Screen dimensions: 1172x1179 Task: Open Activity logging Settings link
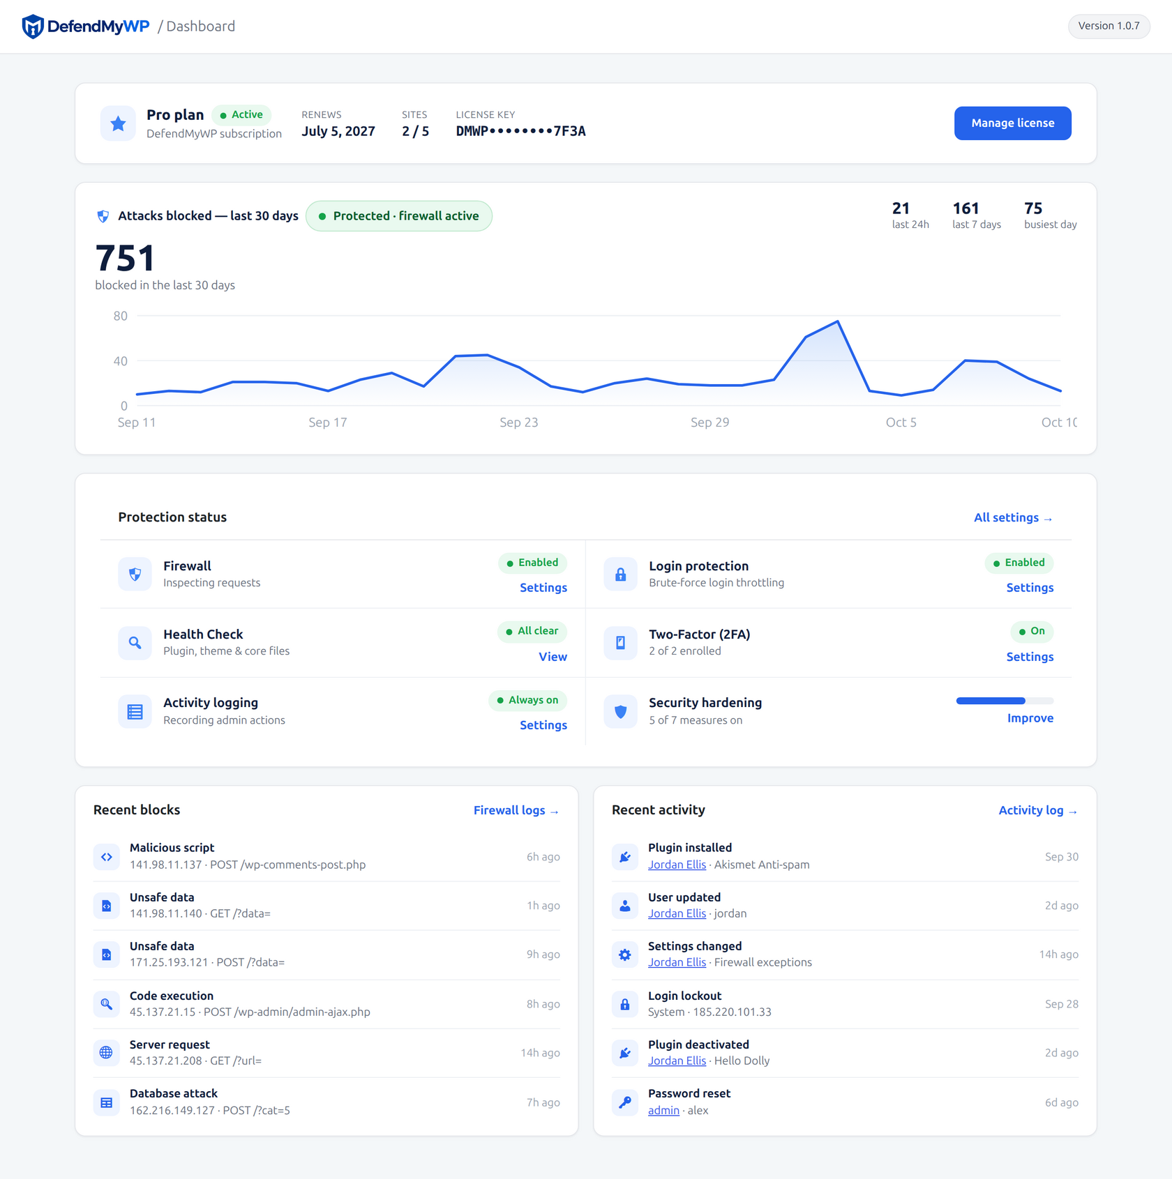point(543,725)
